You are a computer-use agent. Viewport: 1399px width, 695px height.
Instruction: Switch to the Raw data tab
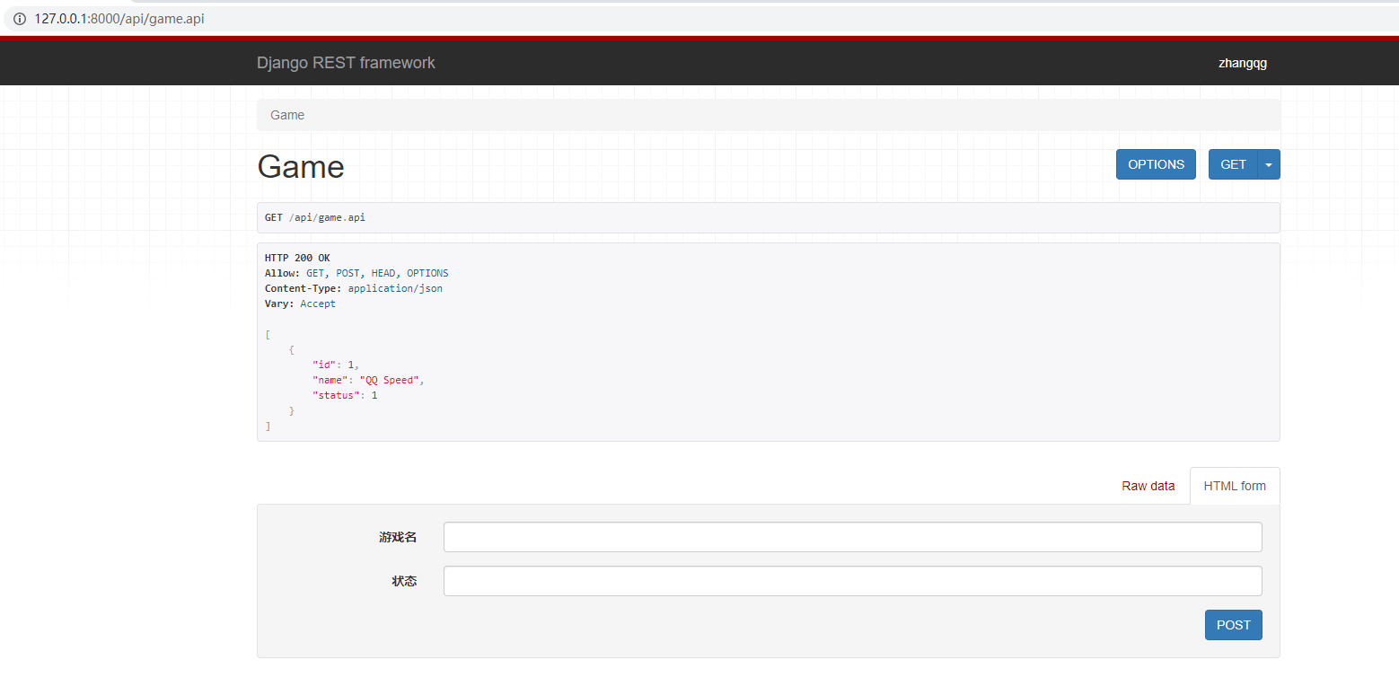(1148, 486)
